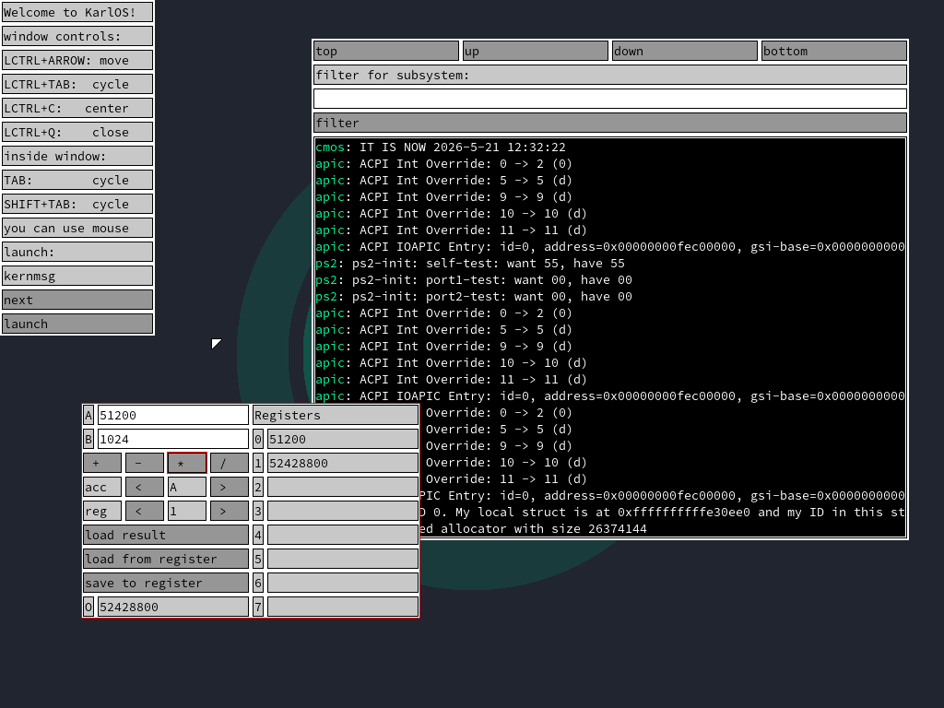The height and width of the screenshot is (708, 944).
Task: Click the Registers header label
Action: 336,415
